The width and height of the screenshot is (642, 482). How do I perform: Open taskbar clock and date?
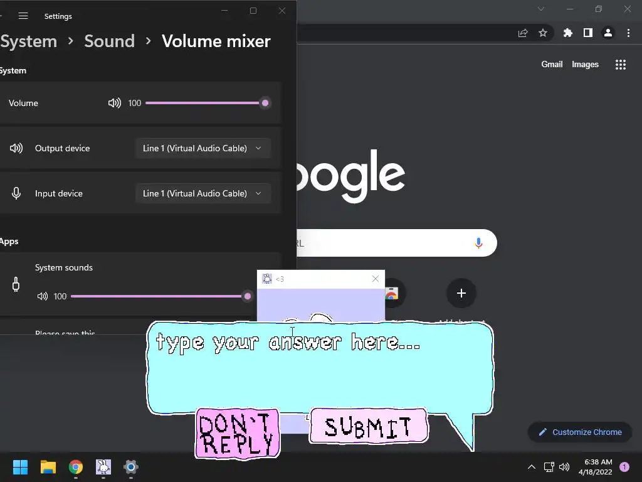[x=596, y=467]
